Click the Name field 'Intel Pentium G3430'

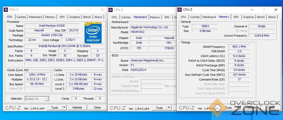point(52,26)
